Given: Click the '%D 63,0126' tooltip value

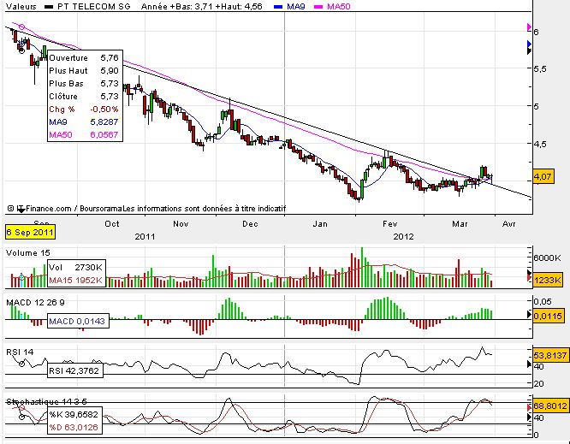Looking at the screenshot, I should (x=74, y=427).
